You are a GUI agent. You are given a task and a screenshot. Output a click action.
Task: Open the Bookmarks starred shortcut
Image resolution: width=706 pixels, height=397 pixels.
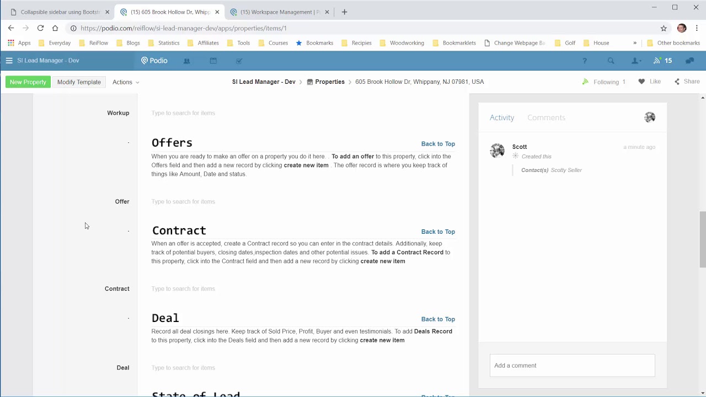point(314,43)
